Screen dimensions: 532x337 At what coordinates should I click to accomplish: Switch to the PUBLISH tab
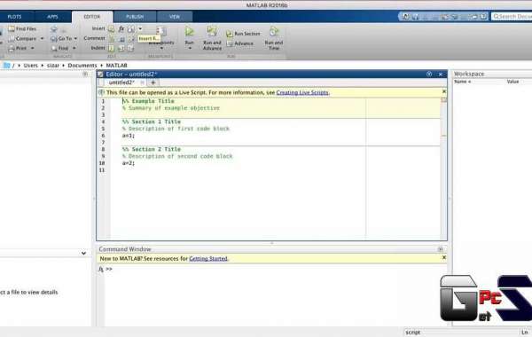click(135, 17)
